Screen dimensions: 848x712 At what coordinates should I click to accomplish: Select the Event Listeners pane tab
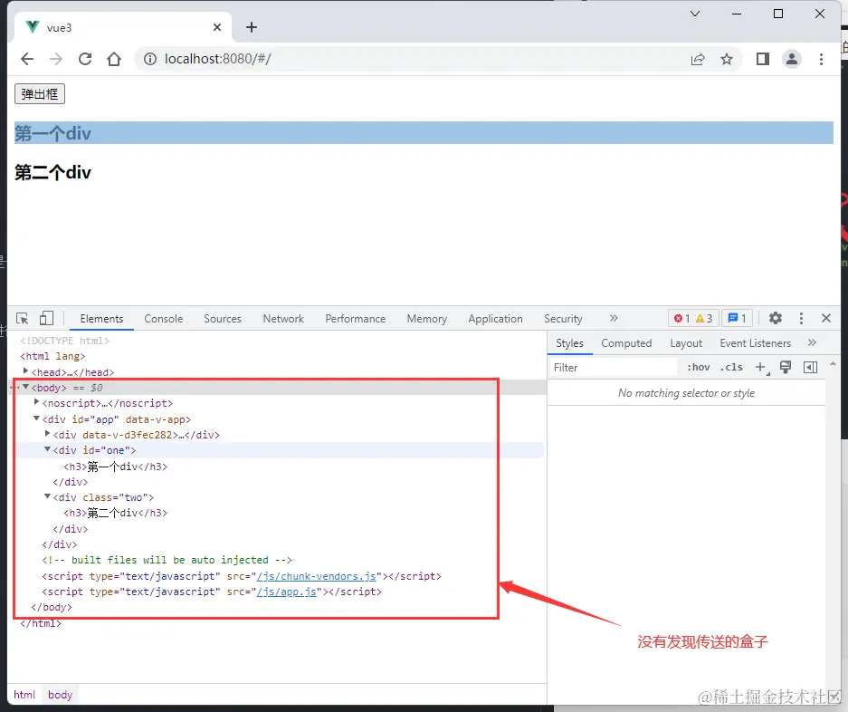[755, 343]
